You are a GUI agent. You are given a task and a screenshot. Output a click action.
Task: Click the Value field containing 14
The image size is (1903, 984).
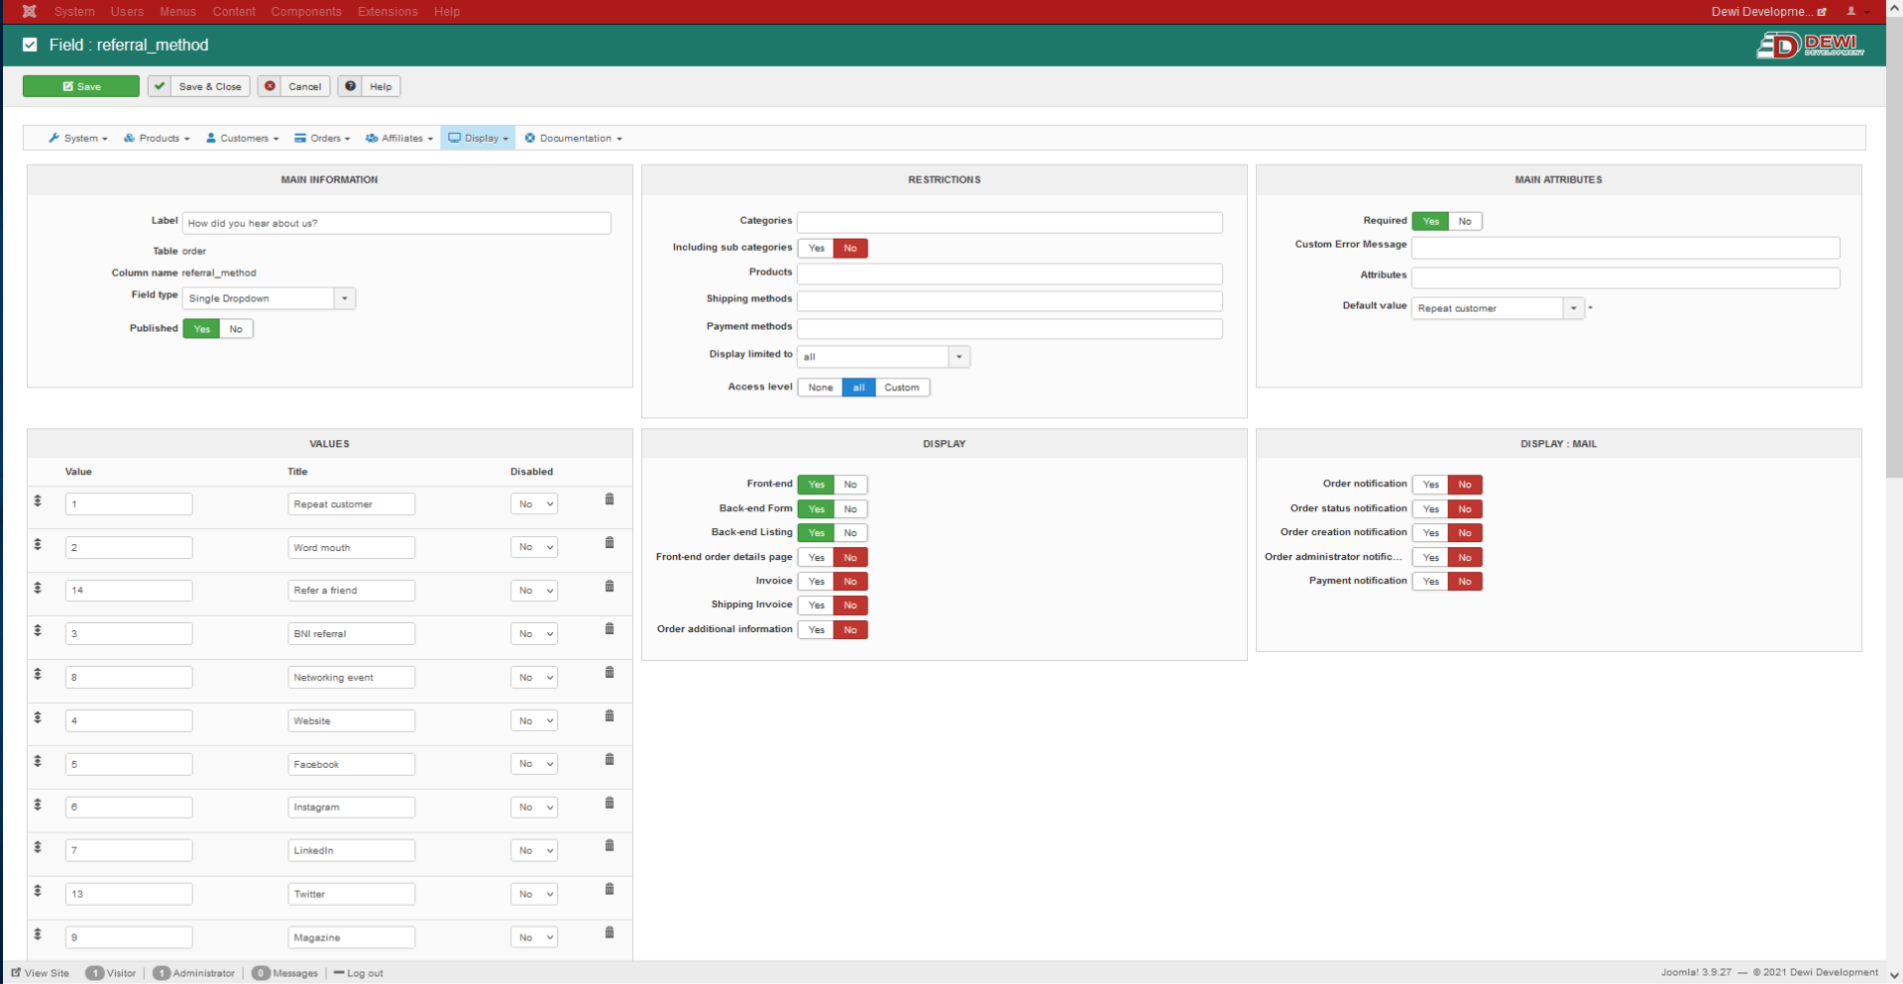point(129,591)
